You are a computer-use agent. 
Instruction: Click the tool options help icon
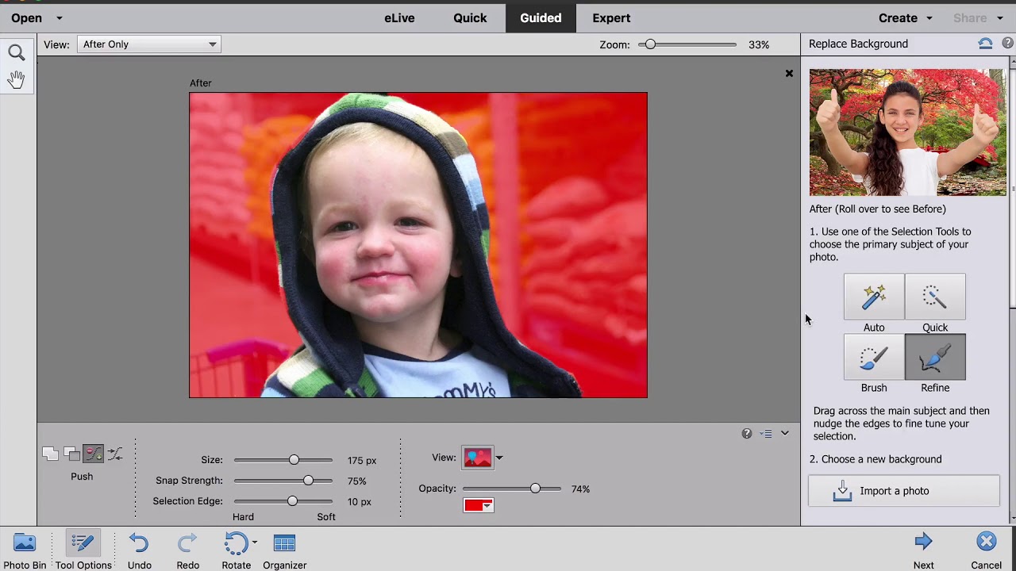pos(747,434)
